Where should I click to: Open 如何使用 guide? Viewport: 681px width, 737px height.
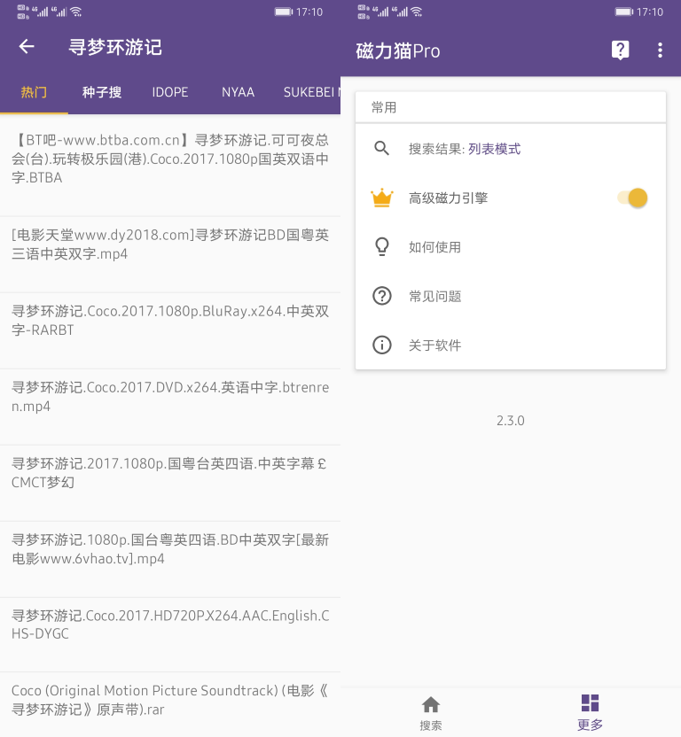coord(510,247)
